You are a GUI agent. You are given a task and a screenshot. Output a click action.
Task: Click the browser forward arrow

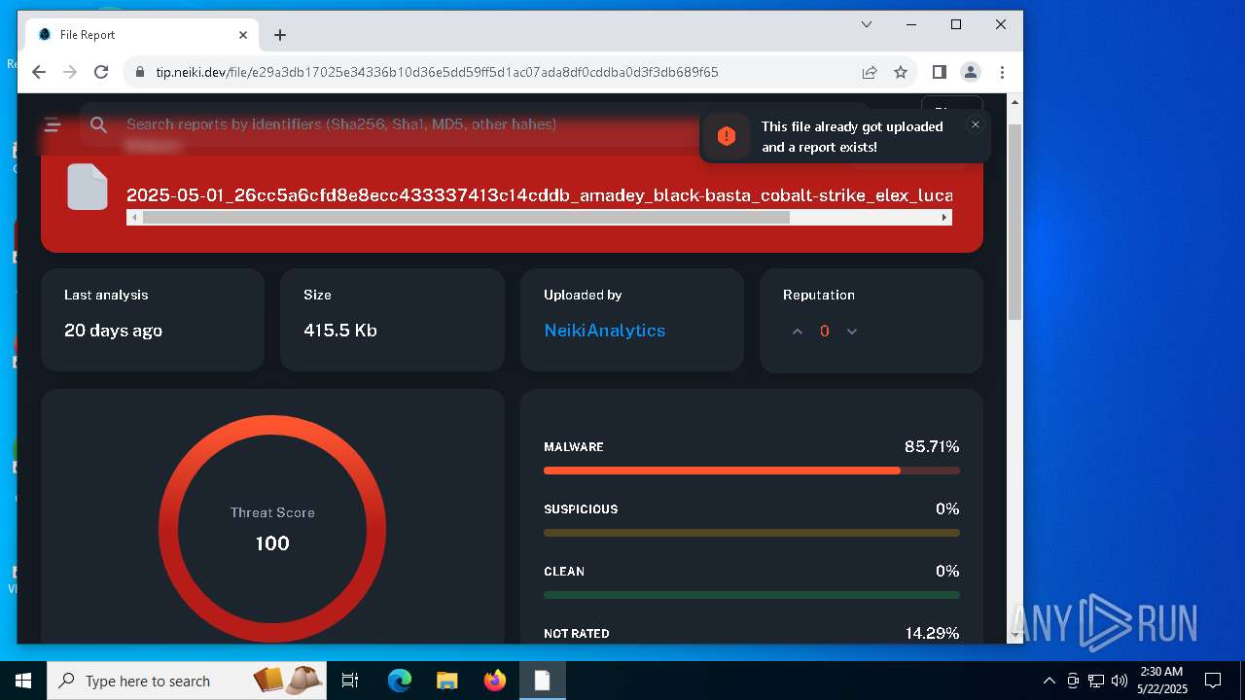(x=70, y=72)
